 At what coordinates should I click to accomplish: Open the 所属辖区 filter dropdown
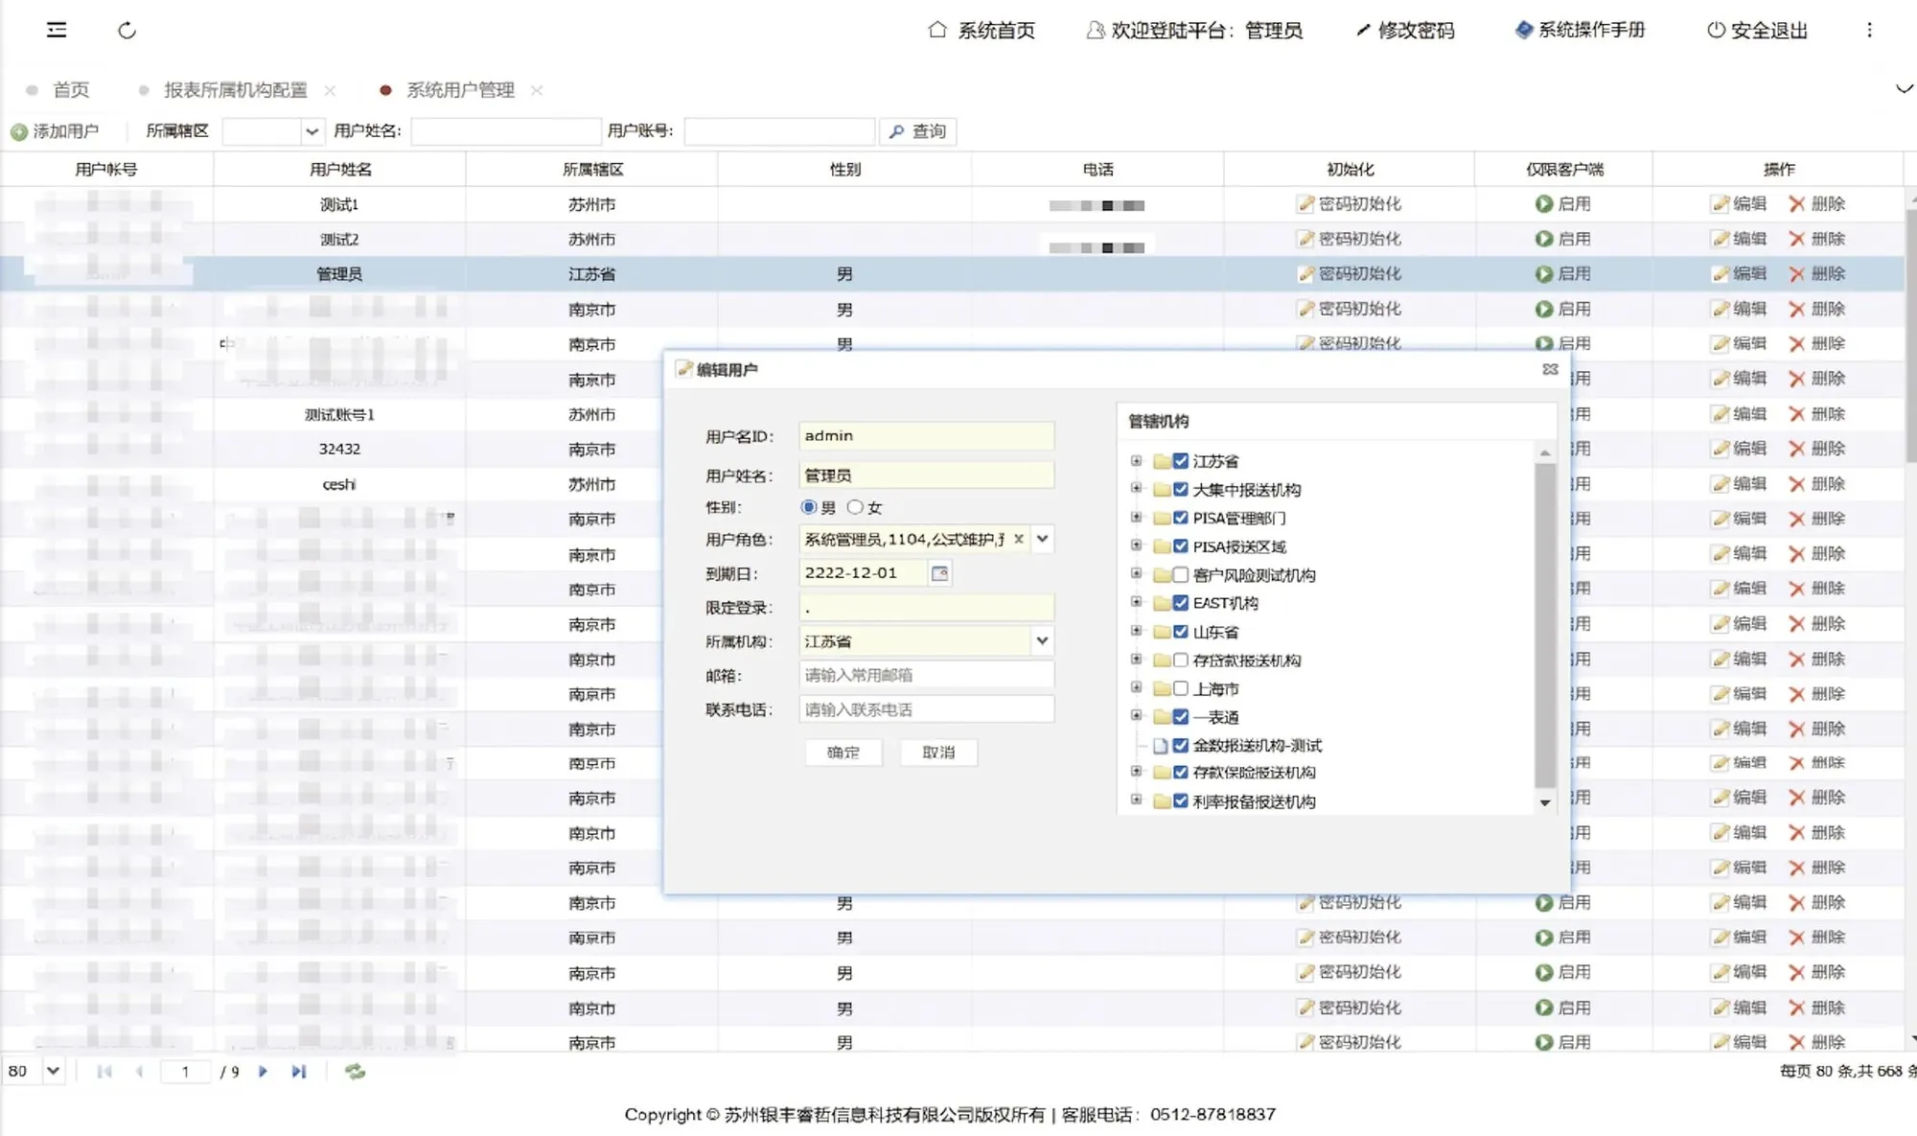[311, 131]
